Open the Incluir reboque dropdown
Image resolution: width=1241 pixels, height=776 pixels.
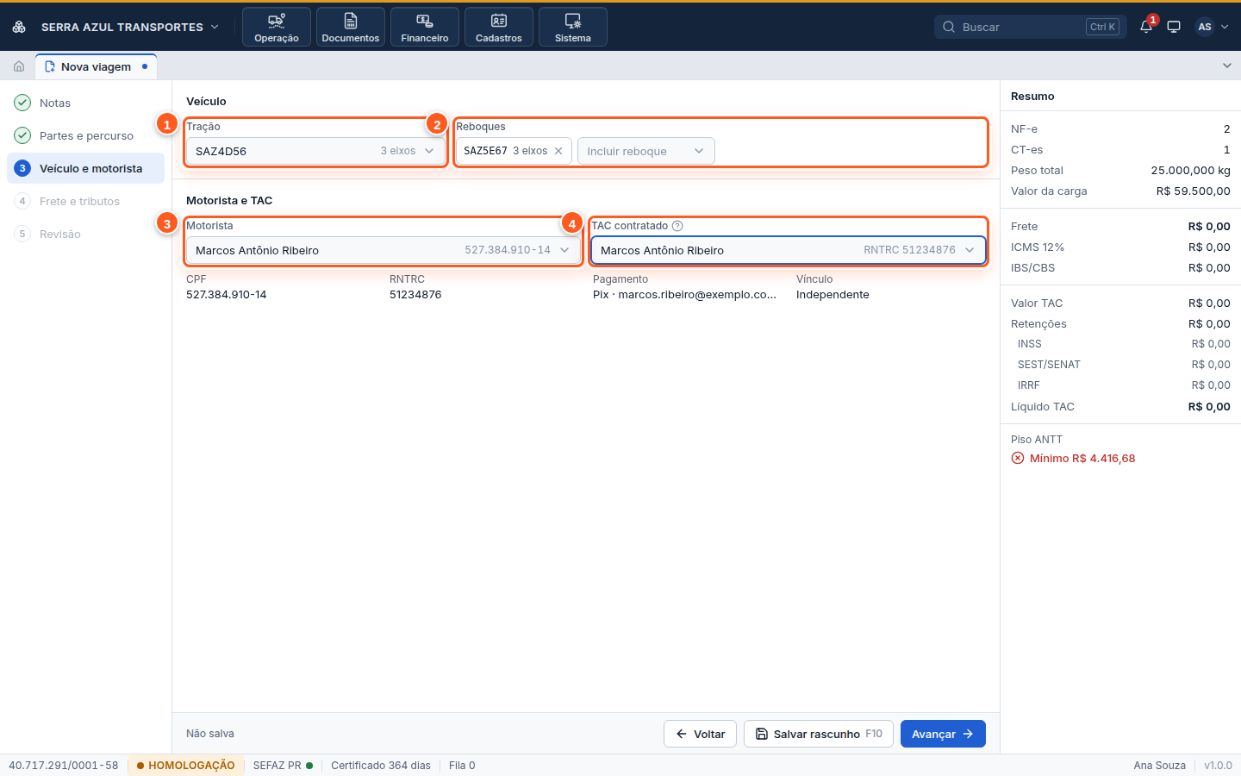tap(645, 151)
